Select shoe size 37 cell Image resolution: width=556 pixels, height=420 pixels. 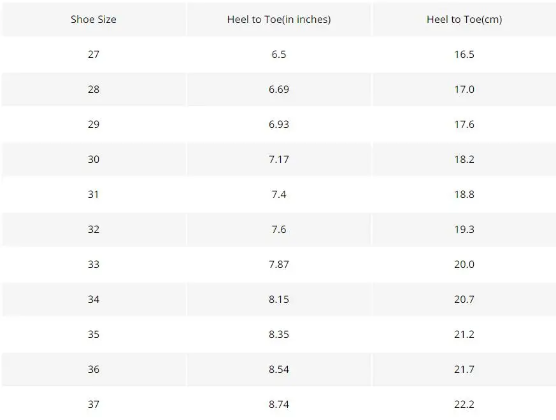93,404
